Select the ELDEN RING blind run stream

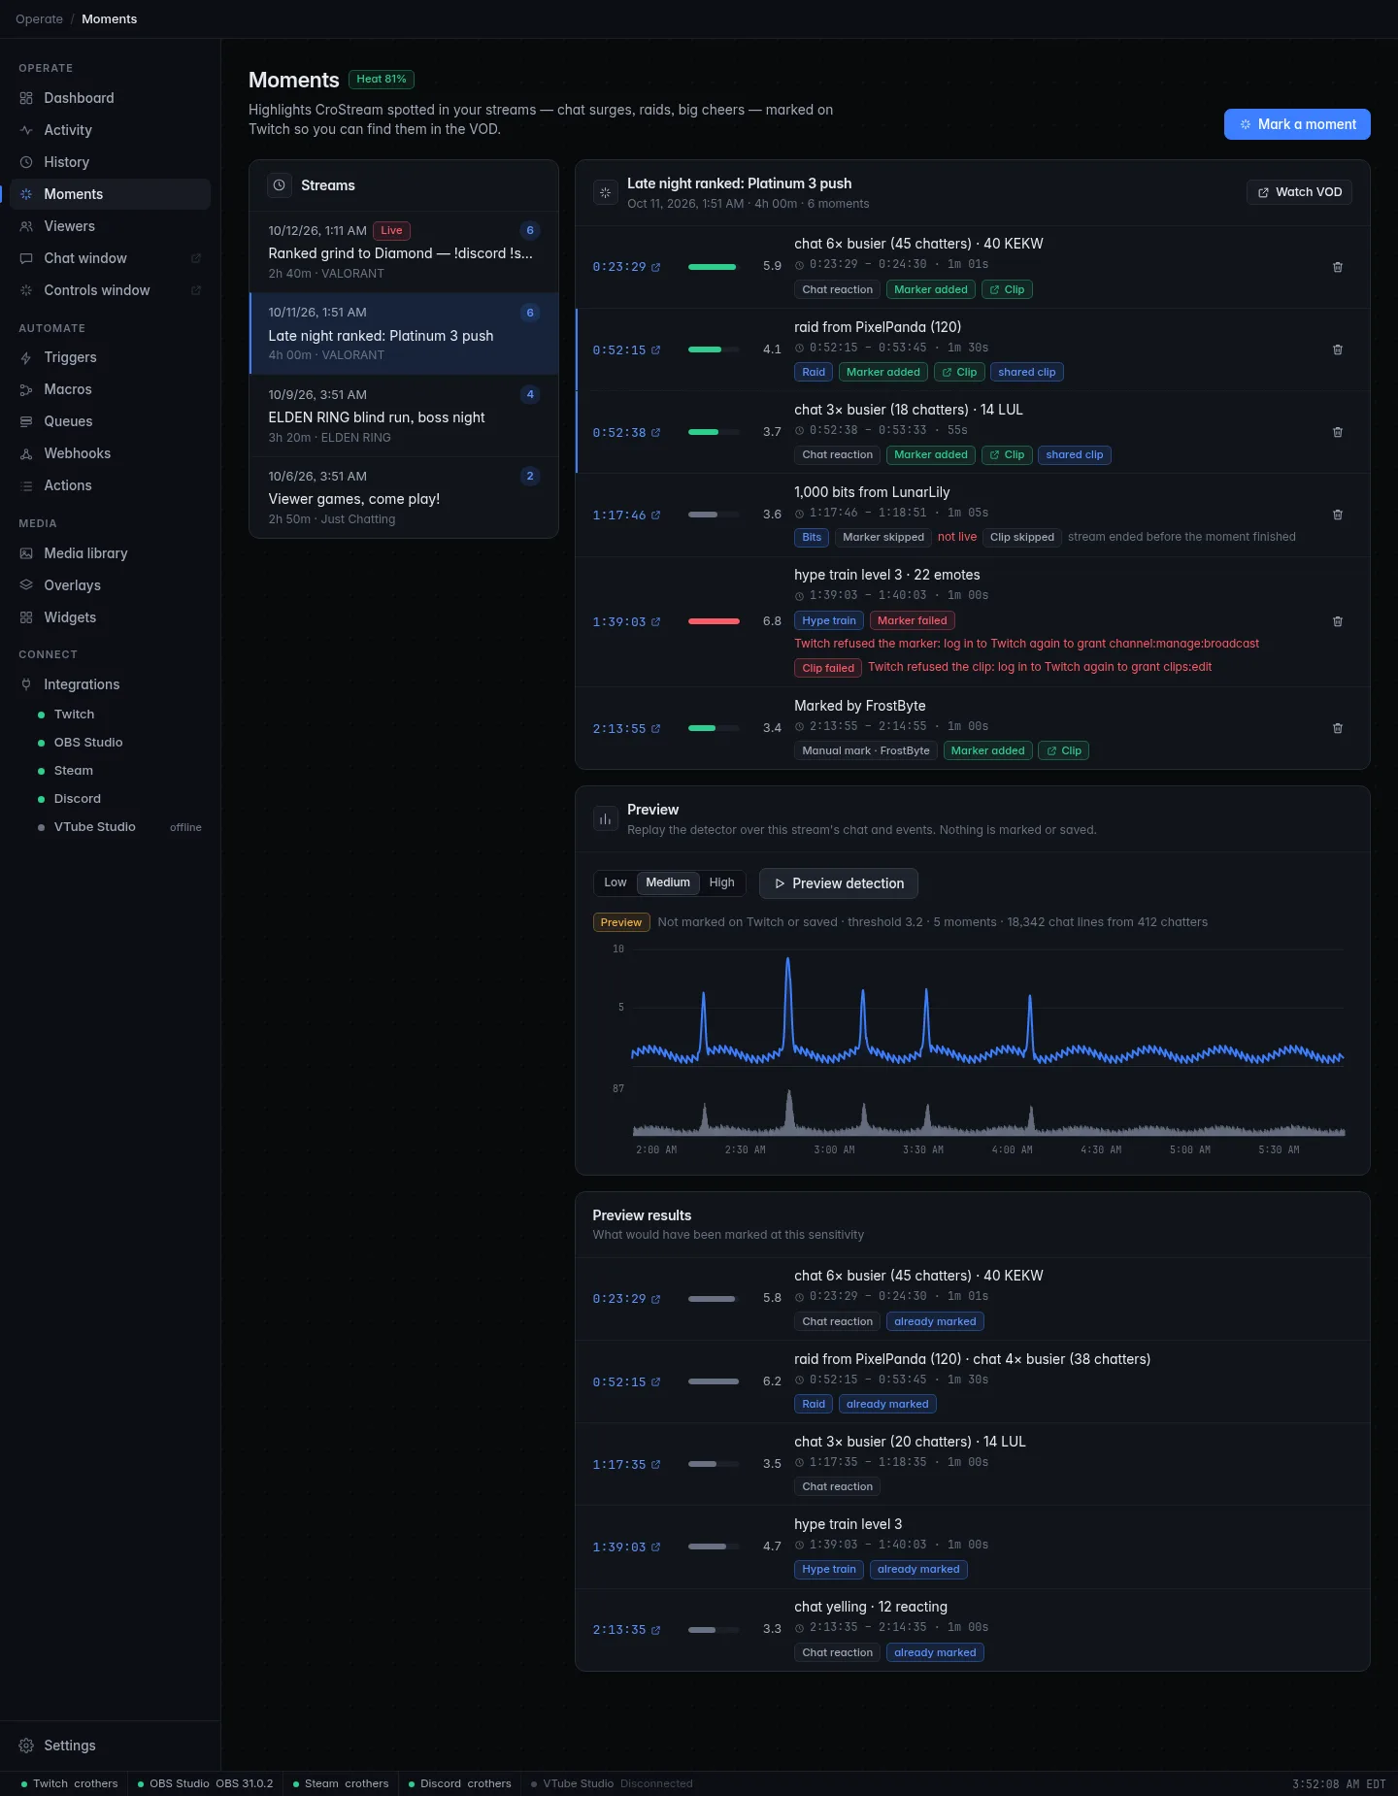coord(404,416)
